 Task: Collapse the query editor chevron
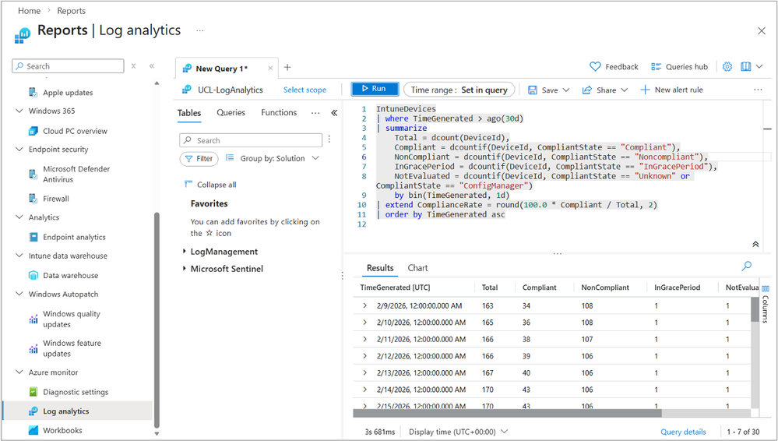click(x=755, y=244)
